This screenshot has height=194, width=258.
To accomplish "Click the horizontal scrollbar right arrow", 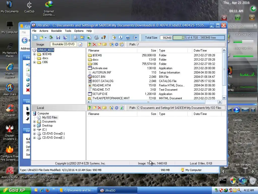I will click(219, 102).
